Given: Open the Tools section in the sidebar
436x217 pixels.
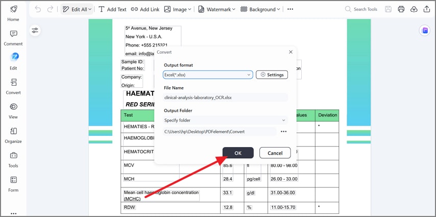Looking at the screenshot, I should (13, 160).
